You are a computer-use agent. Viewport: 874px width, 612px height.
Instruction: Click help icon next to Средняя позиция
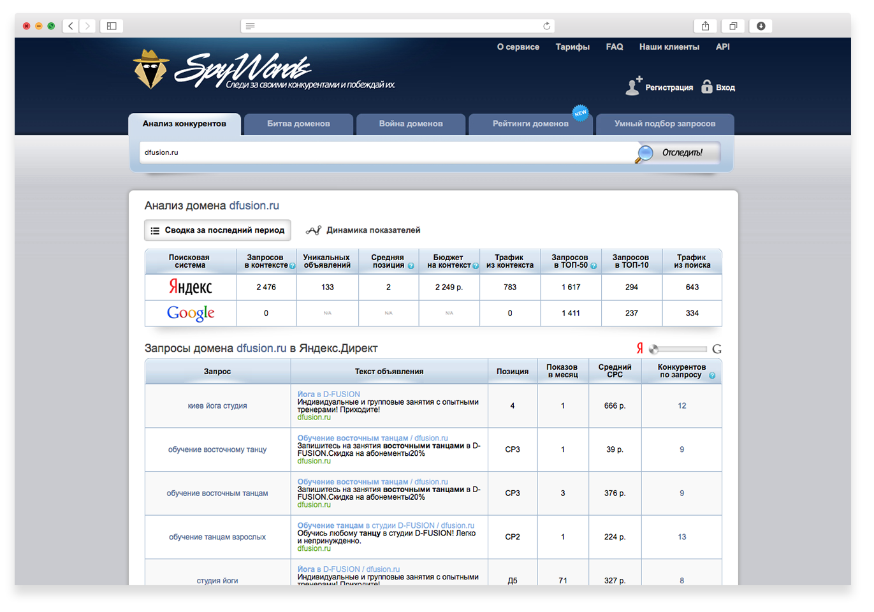[411, 266]
